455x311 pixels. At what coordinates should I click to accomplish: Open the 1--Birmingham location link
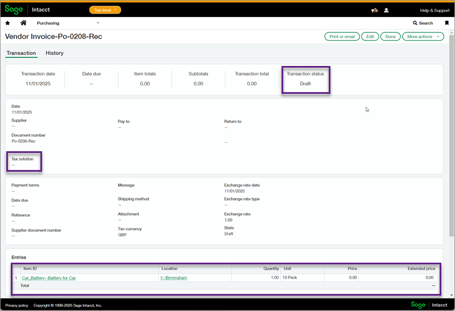coord(173,278)
